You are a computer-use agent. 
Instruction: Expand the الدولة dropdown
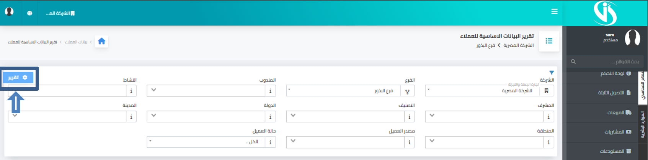click(x=206, y=116)
